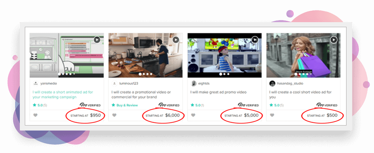
Task: Open the girl with headband video thumbnail
Action: click(225, 55)
